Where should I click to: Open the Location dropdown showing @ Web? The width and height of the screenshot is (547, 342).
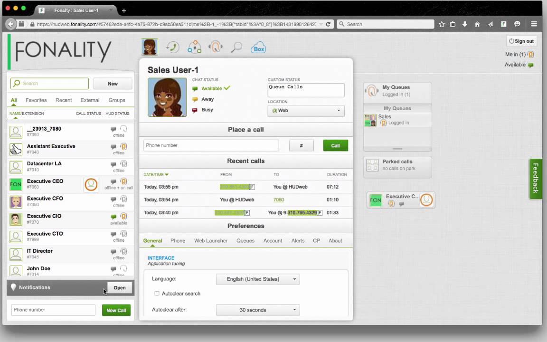point(306,111)
